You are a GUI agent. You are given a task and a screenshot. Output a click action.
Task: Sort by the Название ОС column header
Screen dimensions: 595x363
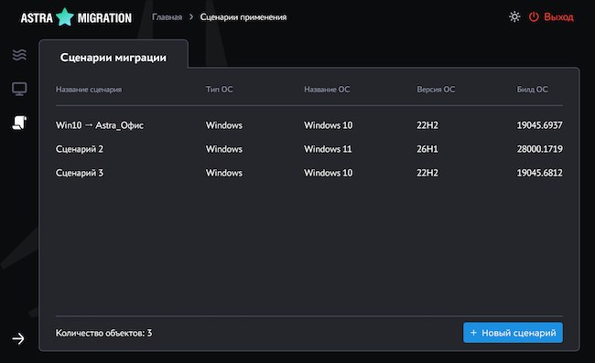[327, 90]
